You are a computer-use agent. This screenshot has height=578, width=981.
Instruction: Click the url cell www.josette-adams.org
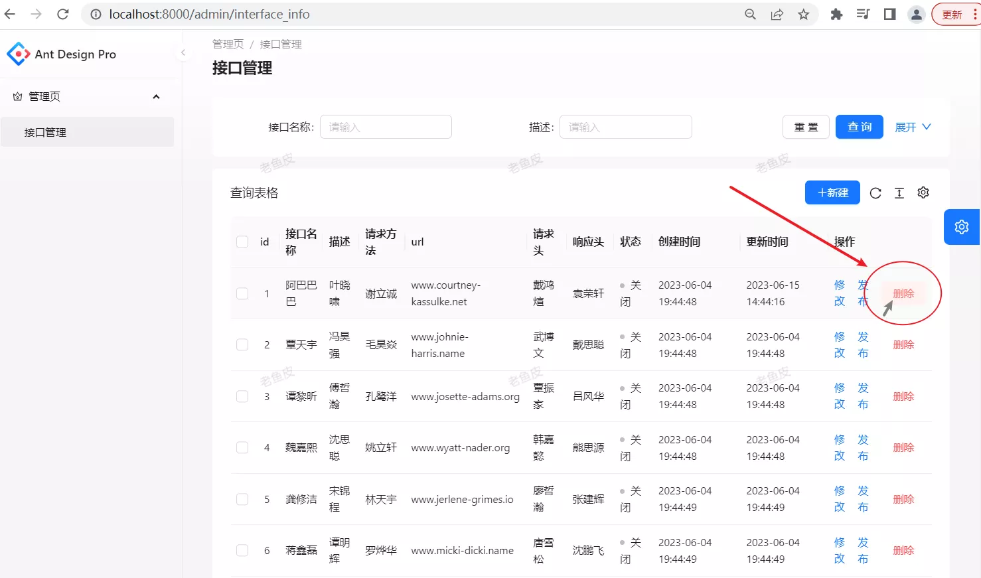click(x=465, y=396)
